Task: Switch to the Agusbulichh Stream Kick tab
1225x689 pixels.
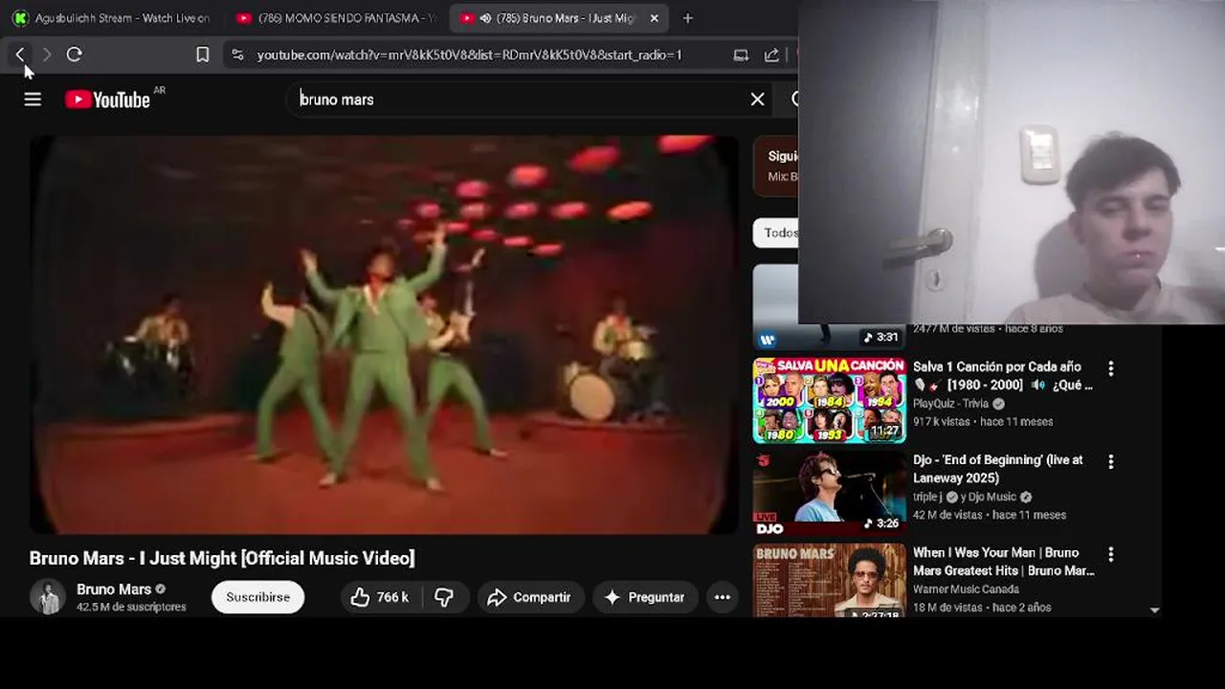Action: pyautogui.click(x=112, y=18)
